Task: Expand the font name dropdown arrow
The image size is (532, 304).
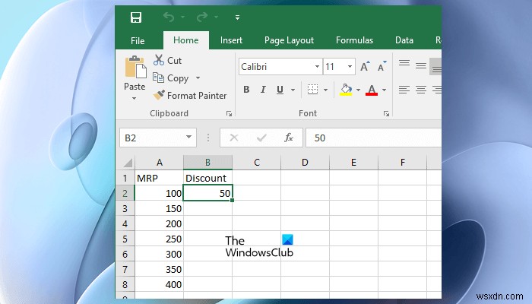Action: (x=317, y=67)
